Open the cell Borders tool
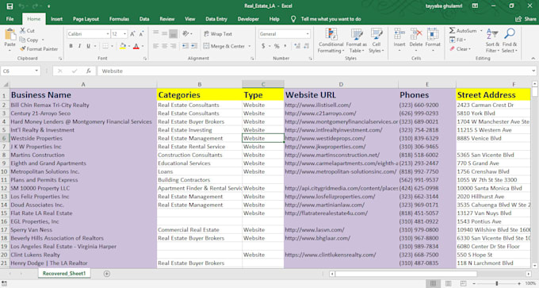This screenshot has width=539, height=288. pos(105,46)
